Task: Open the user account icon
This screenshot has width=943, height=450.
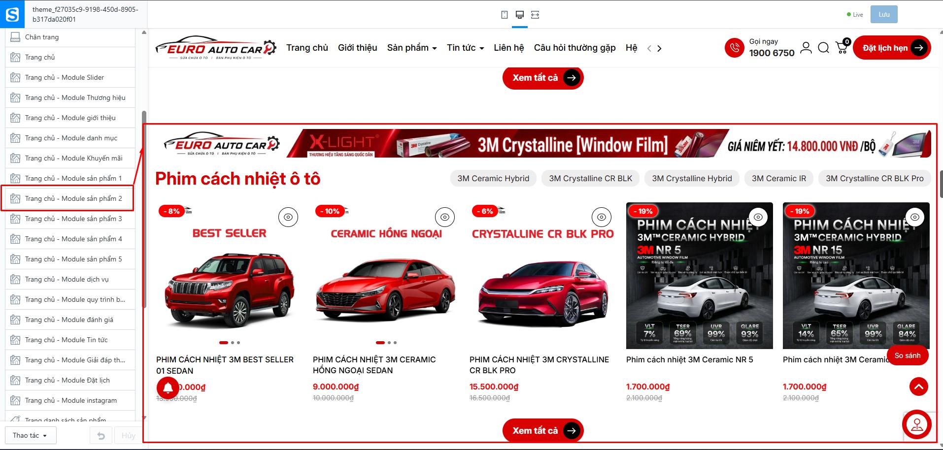Action: point(806,48)
